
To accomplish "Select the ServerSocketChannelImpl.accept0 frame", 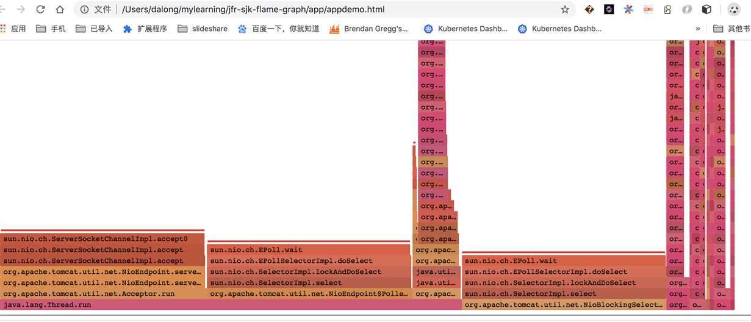I will click(x=102, y=238).
